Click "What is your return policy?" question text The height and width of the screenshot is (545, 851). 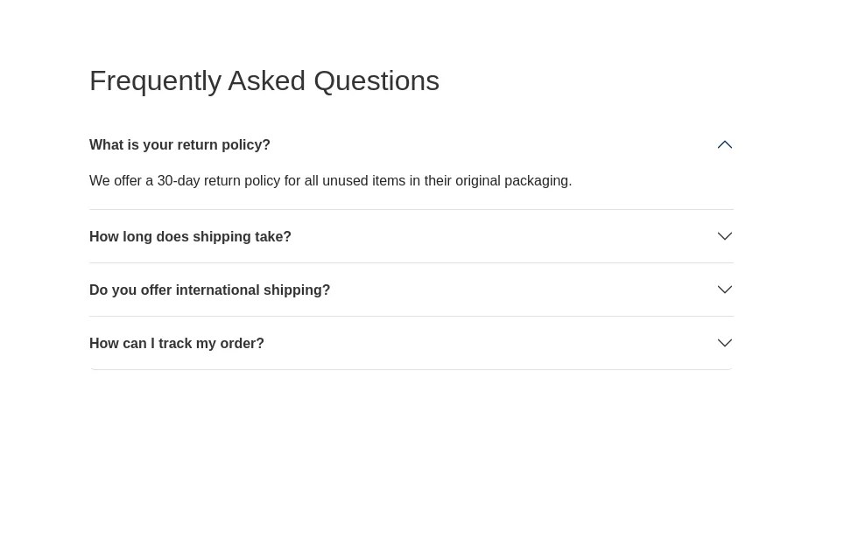pos(179,145)
